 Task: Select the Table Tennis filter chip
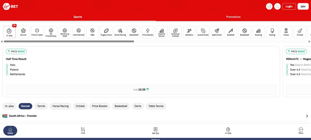(156, 106)
